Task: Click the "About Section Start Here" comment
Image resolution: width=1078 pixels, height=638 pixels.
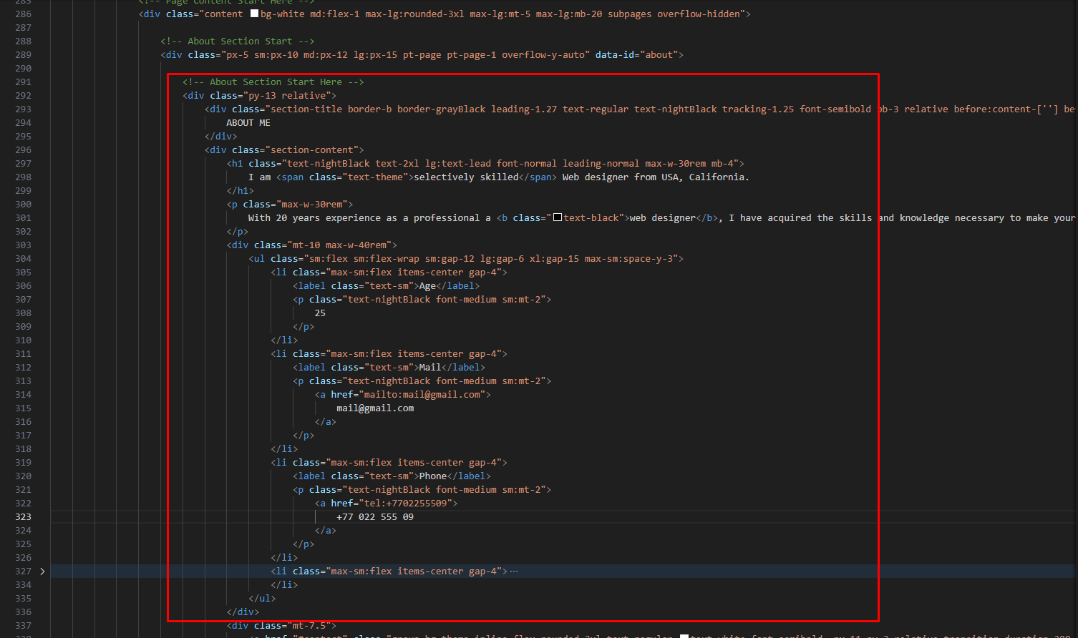Action: click(x=273, y=82)
